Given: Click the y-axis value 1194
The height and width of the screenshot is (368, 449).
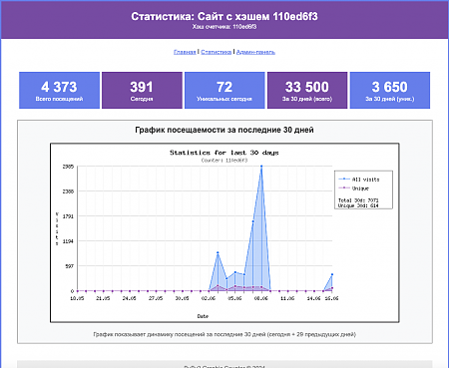Looking at the screenshot, I should (68, 241).
